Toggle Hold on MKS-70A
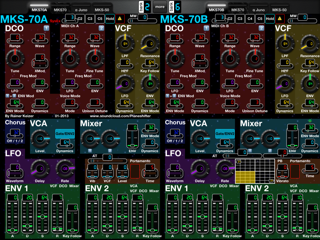Image resolution: width=320 pixels, height=240 pixels. [x=110, y=18]
